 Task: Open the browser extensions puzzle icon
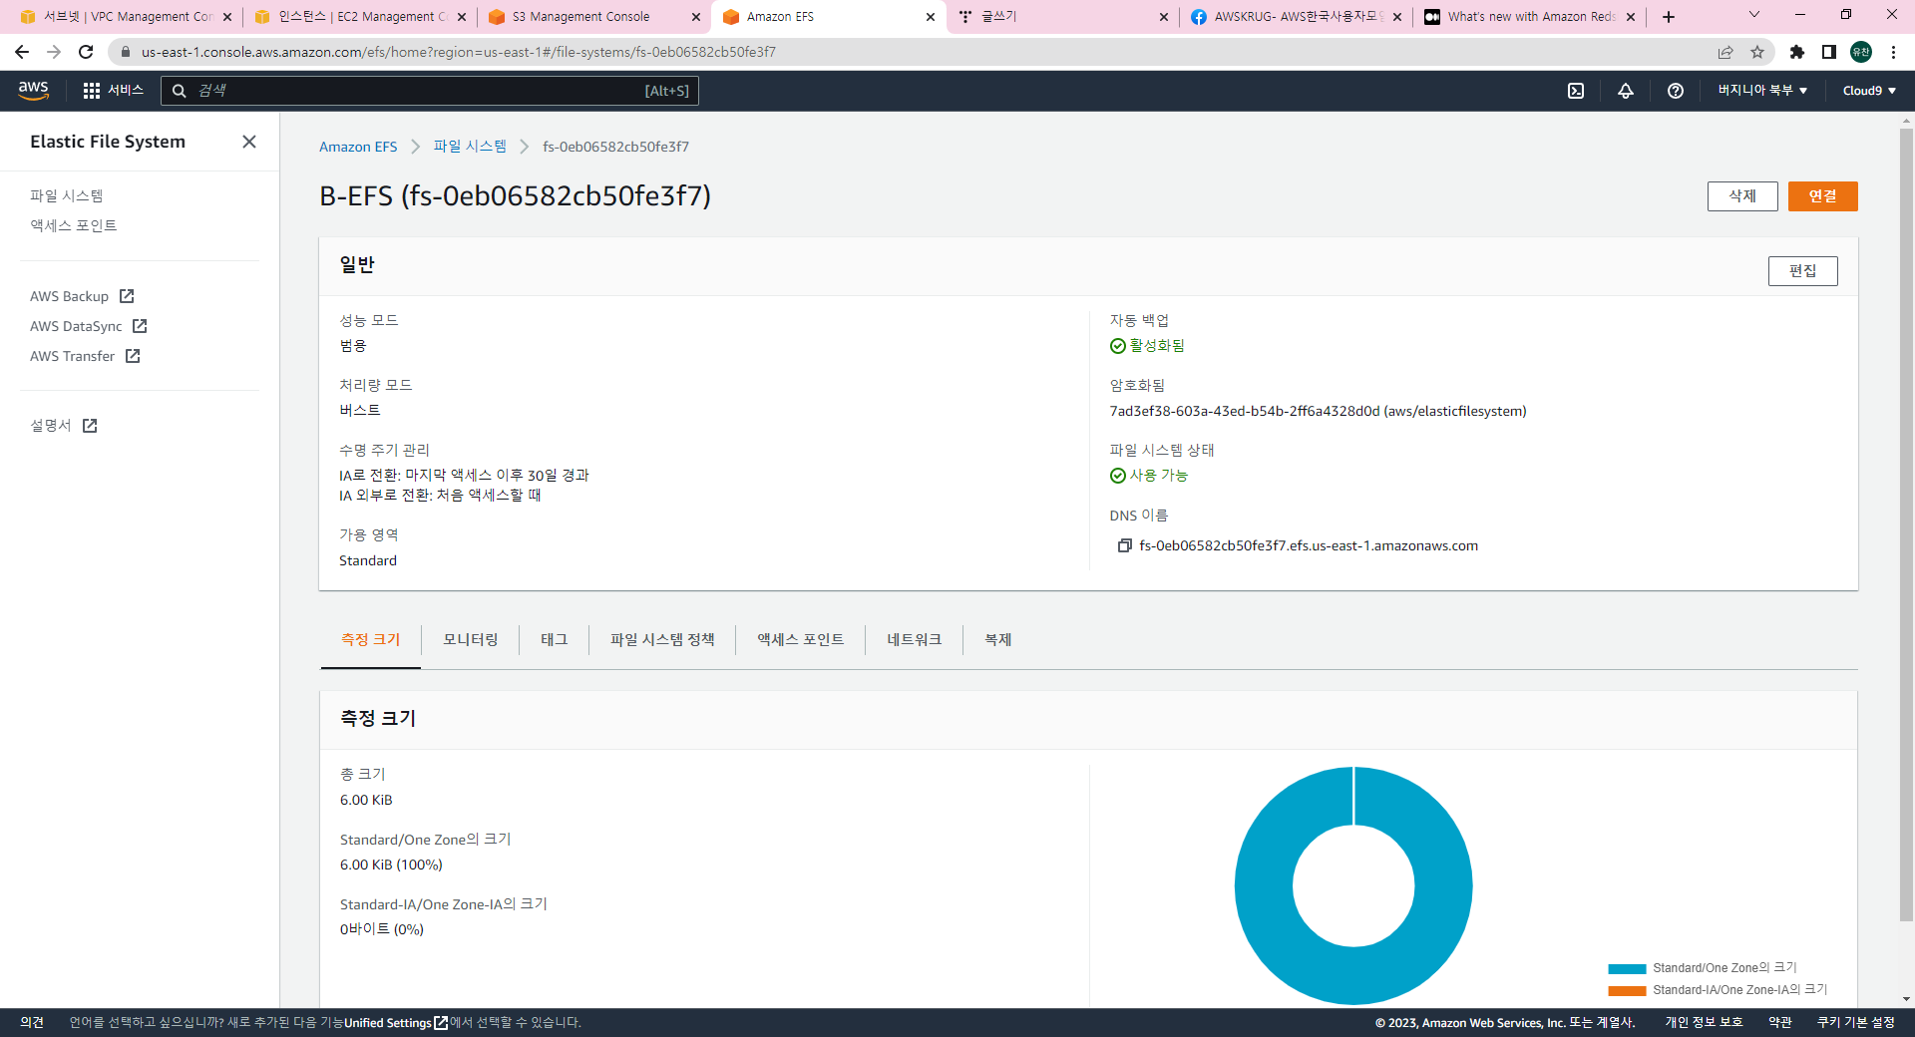tap(1797, 52)
